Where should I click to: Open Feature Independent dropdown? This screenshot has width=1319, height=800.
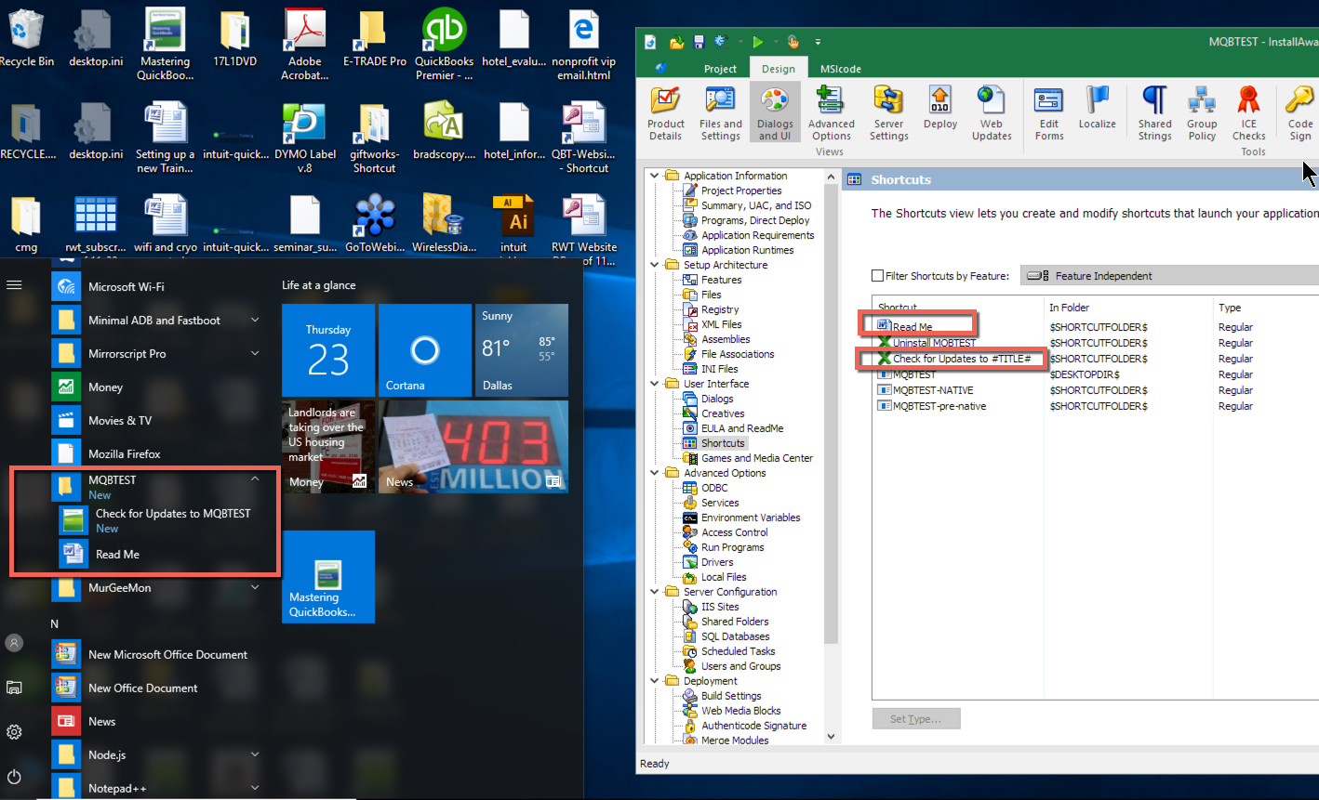pos(1169,276)
